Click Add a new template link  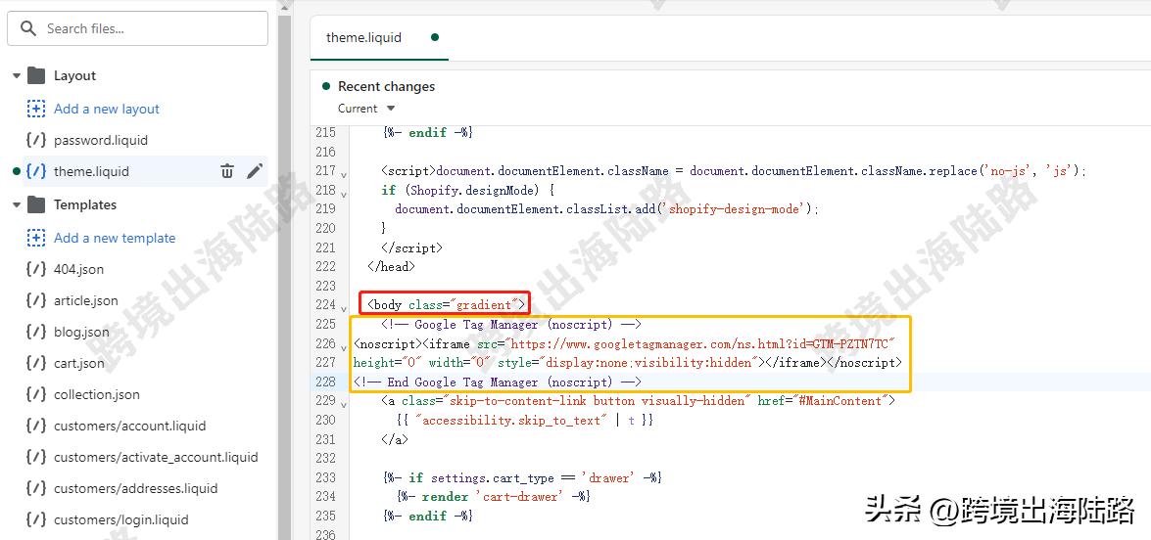pyautogui.click(x=115, y=238)
